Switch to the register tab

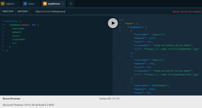pos(10,4)
